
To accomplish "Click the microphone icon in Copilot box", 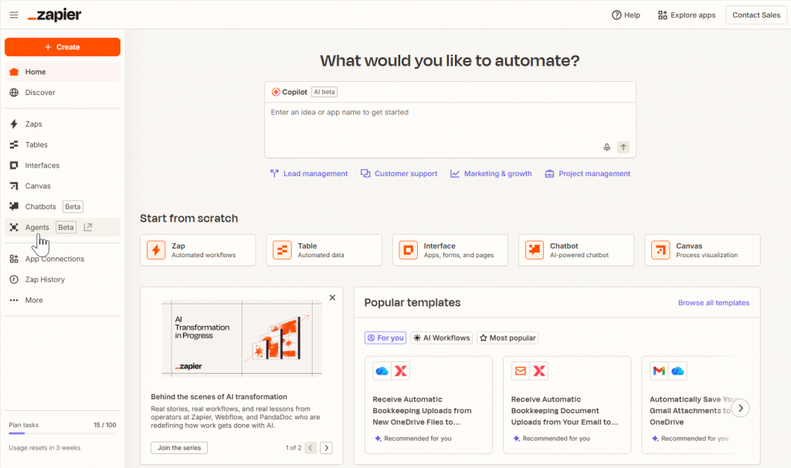I will 607,148.
